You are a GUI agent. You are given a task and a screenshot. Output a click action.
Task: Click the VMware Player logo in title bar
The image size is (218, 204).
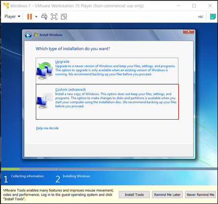[x=6, y=5]
